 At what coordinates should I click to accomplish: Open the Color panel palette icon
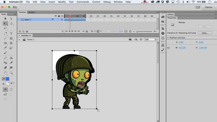tap(163, 17)
